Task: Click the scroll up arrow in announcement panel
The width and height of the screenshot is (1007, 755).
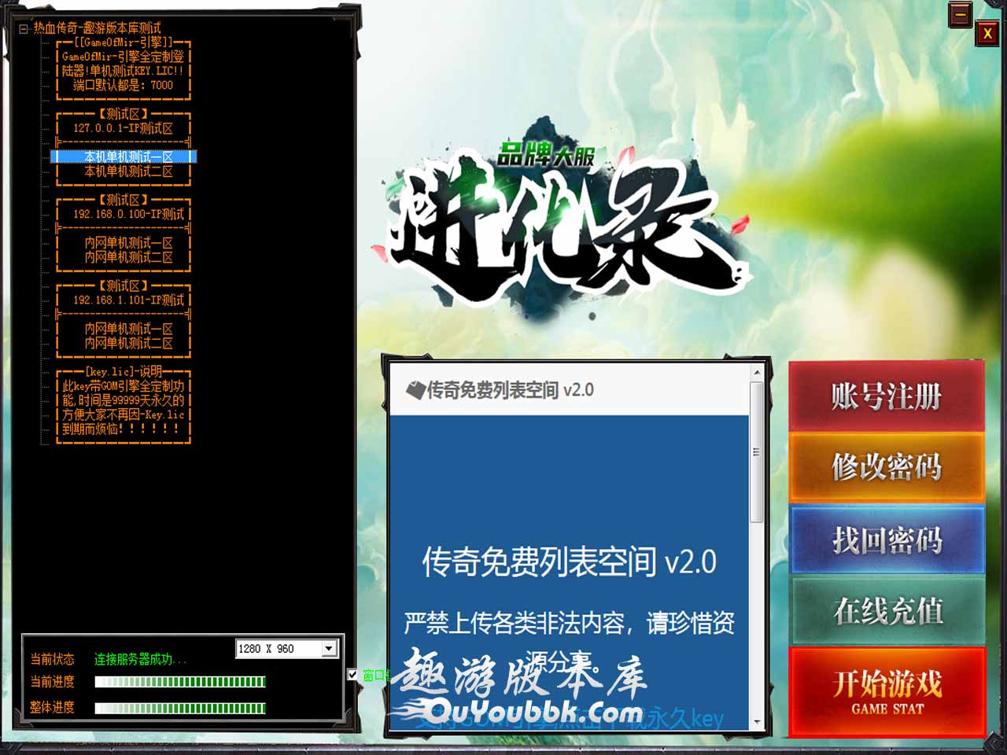Action: (757, 372)
